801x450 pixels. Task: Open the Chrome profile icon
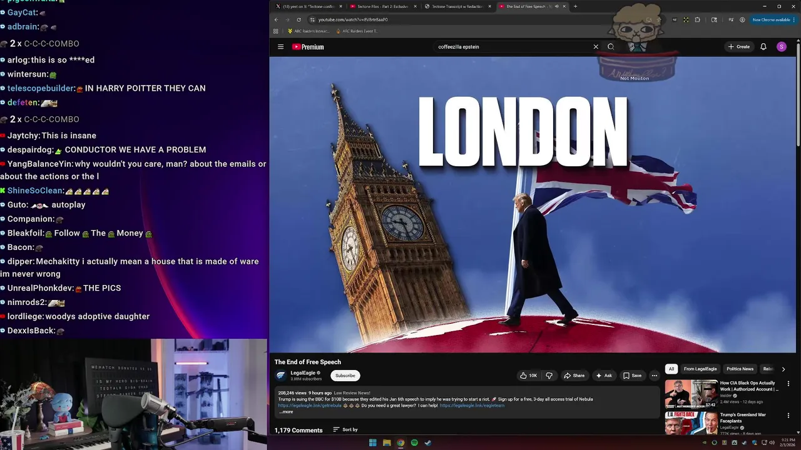point(742,19)
